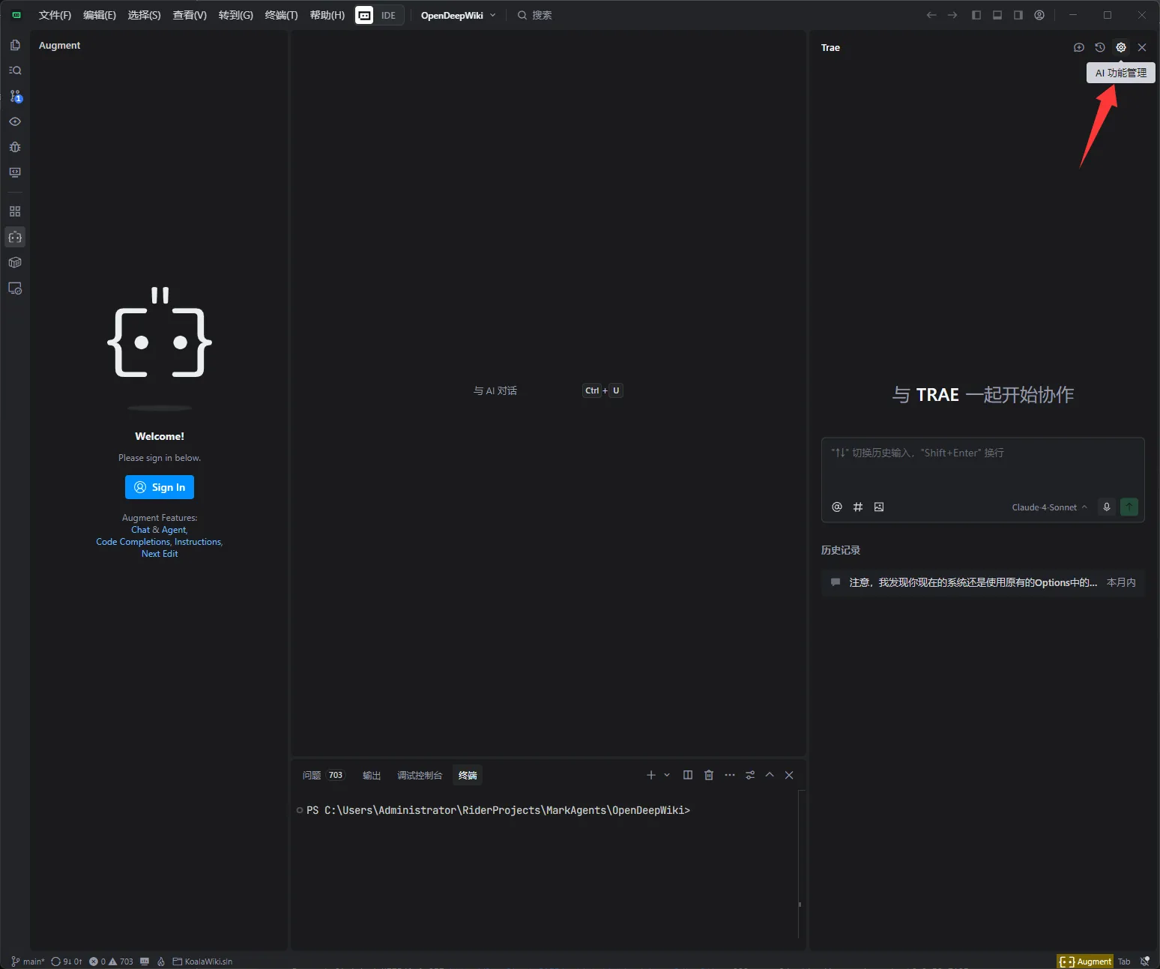This screenshot has height=969, width=1160.
Task: Show chat history clock icon in Trae
Action: (1100, 47)
